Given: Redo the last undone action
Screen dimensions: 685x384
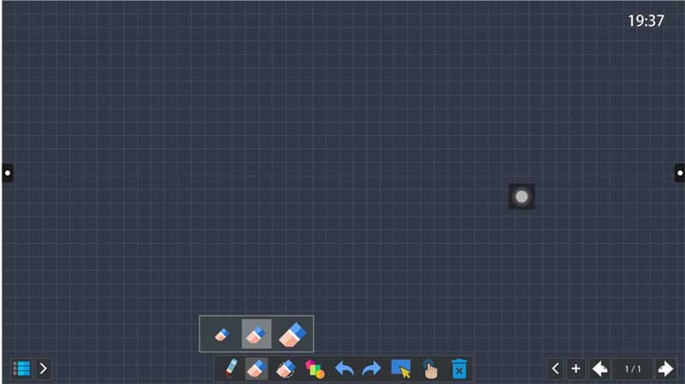Looking at the screenshot, I should [372, 369].
